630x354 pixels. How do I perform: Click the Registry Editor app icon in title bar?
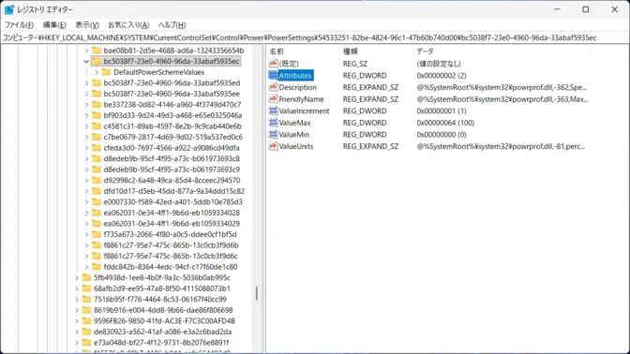tap(9, 9)
